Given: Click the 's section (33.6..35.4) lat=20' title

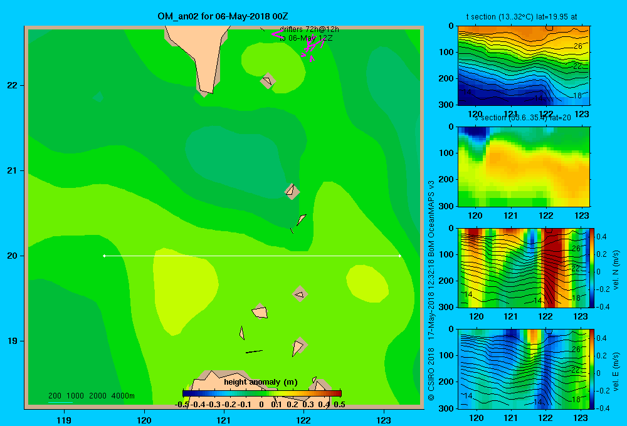Looking at the screenshot, I should [x=523, y=118].
